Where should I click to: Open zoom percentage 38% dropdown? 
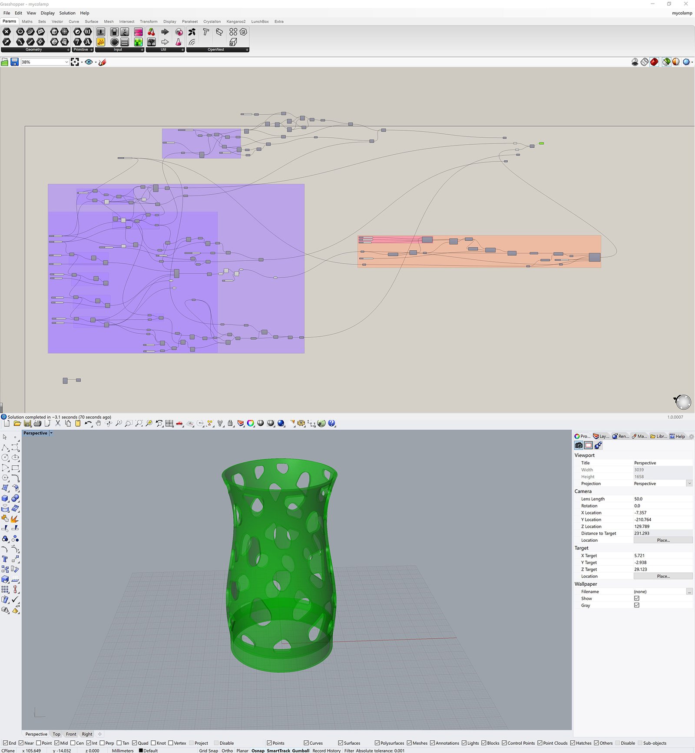66,62
